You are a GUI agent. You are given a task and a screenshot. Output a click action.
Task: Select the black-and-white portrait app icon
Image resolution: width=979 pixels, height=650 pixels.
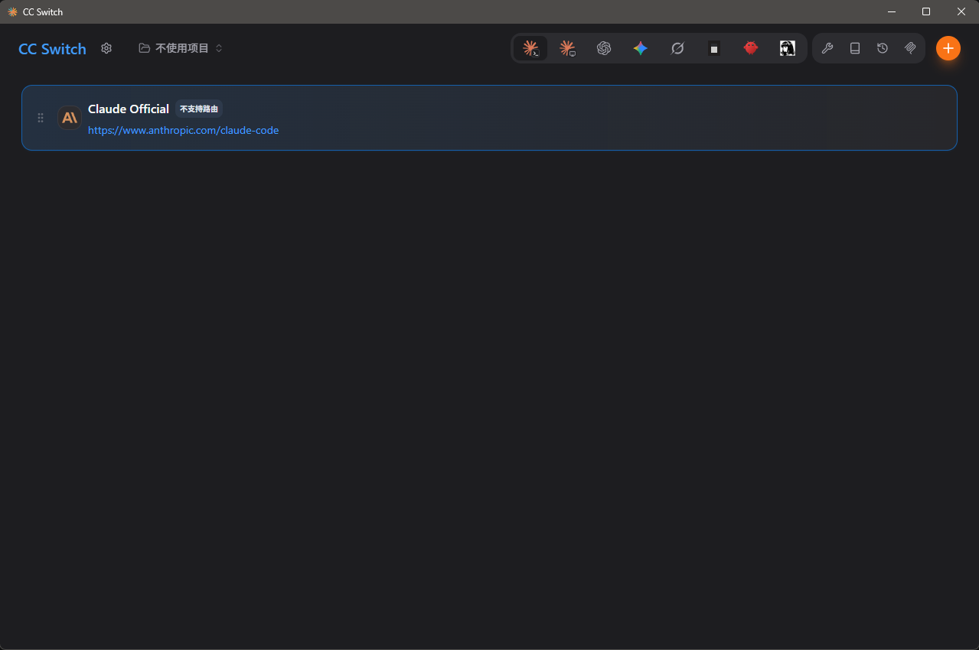click(x=788, y=48)
